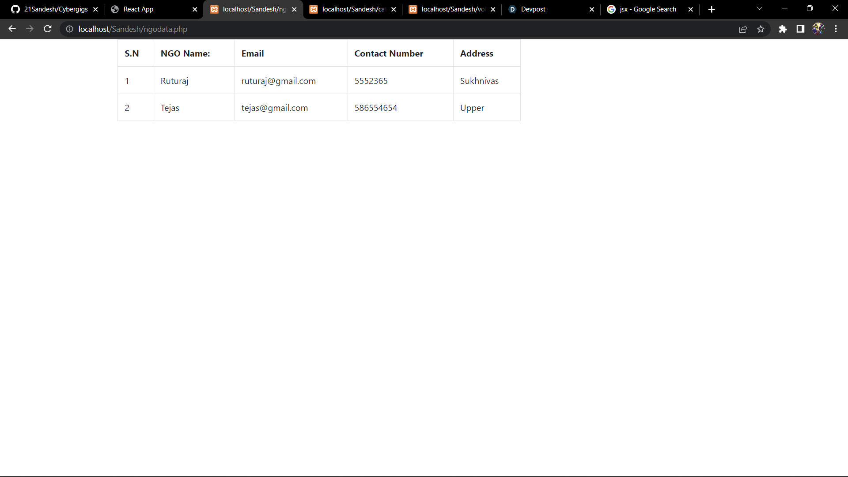
Task: Click the share page icon
Action: point(743,29)
